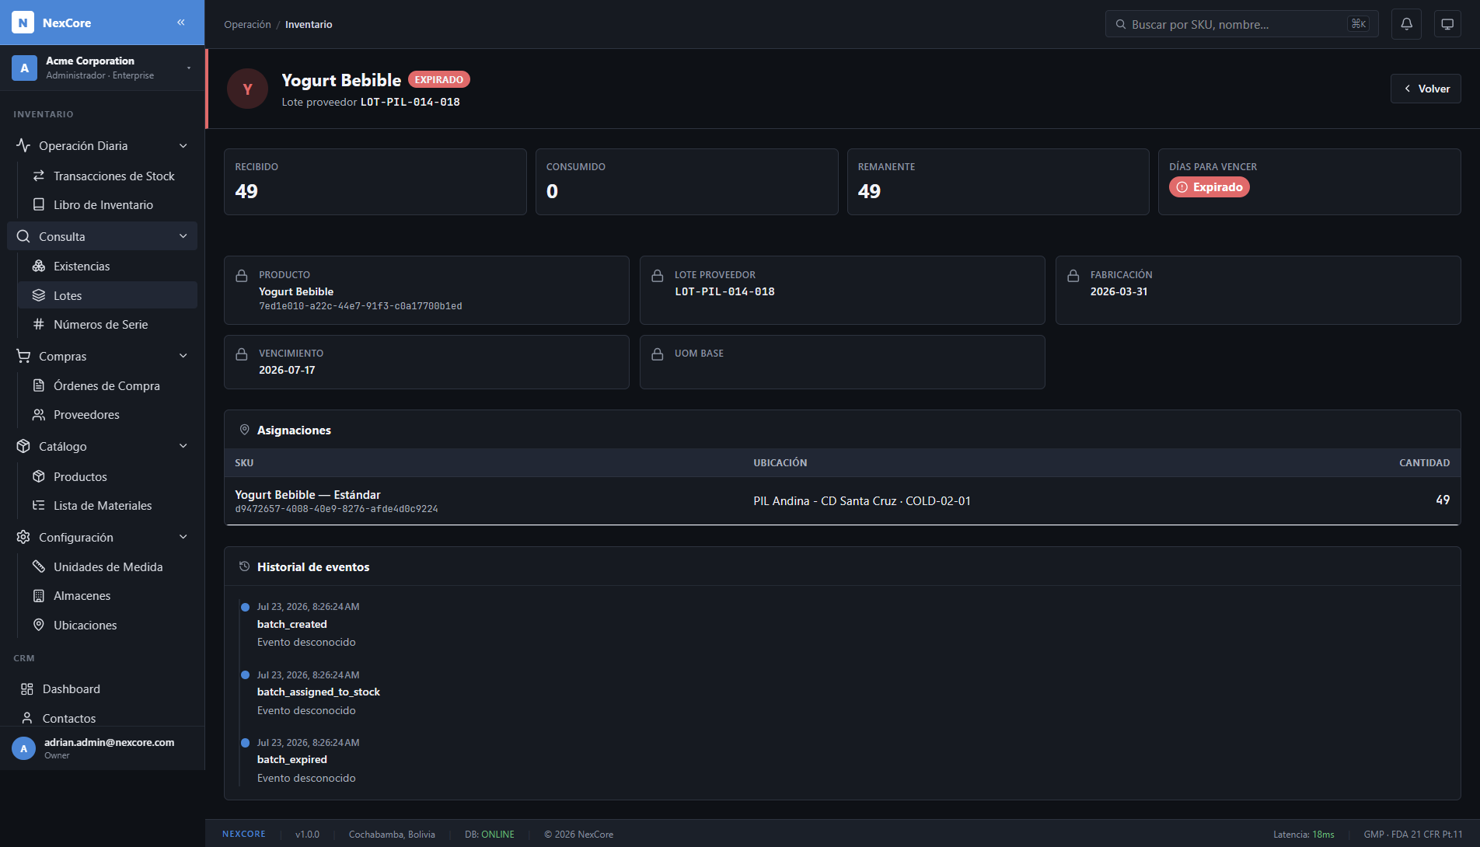Click the DB: ONLINE status in footer
The image size is (1480, 847).
490,835
